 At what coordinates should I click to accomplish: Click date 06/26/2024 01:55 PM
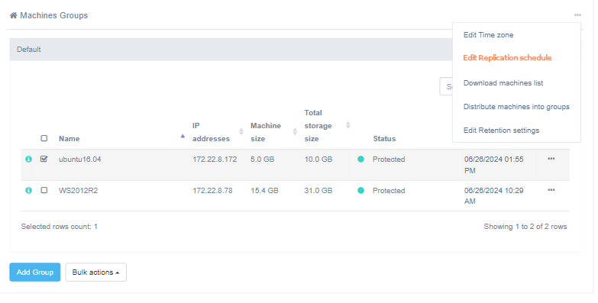click(493, 165)
